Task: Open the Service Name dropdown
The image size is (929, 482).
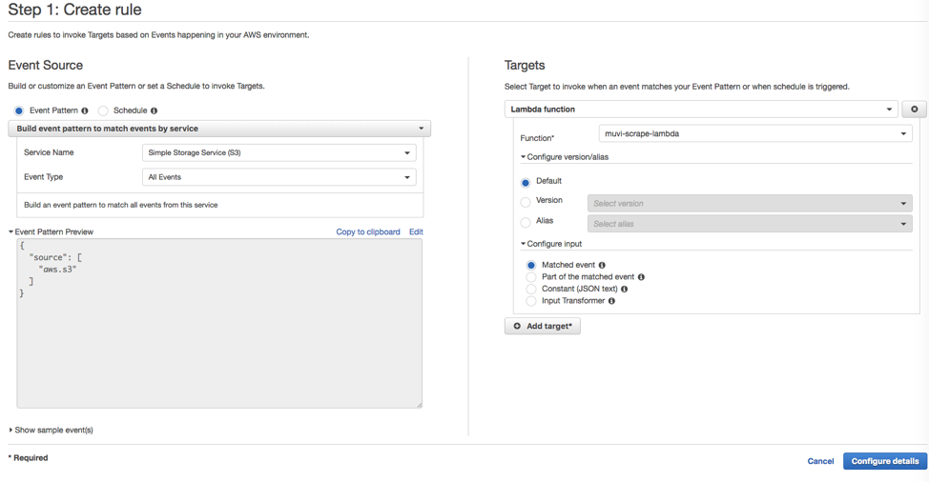Action: pyautogui.click(x=279, y=152)
